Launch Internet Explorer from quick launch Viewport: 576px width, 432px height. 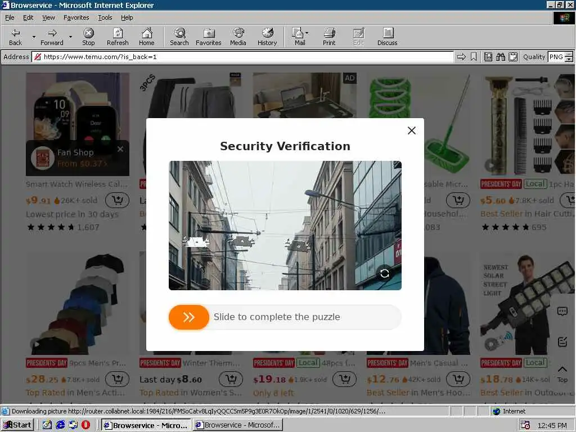point(60,425)
